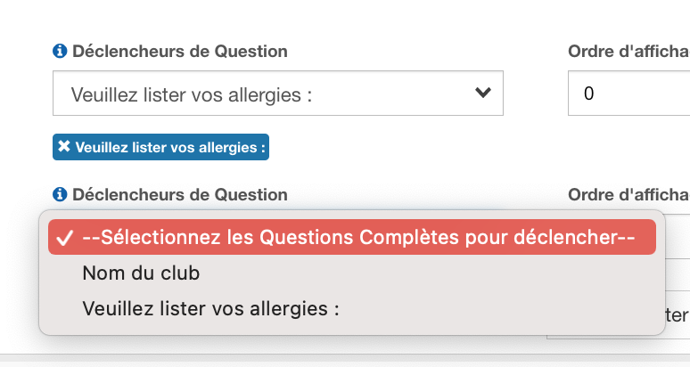Click the lower "Ordre d'afficha…" label

click(628, 194)
